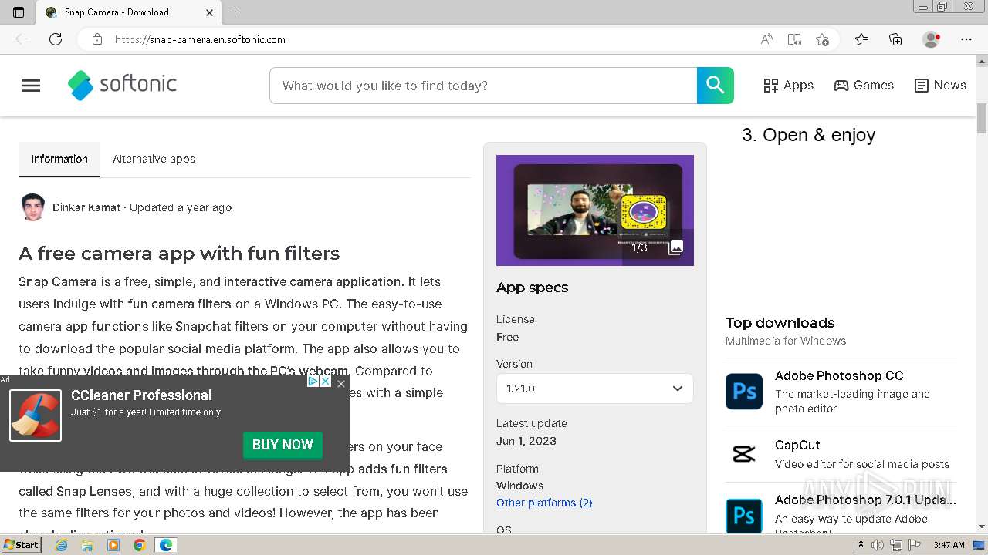Click the vertical page scrollbar thumb
The width and height of the screenshot is (988, 555).
tap(982, 118)
